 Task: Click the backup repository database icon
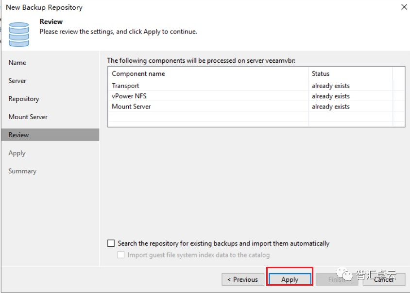point(19,35)
